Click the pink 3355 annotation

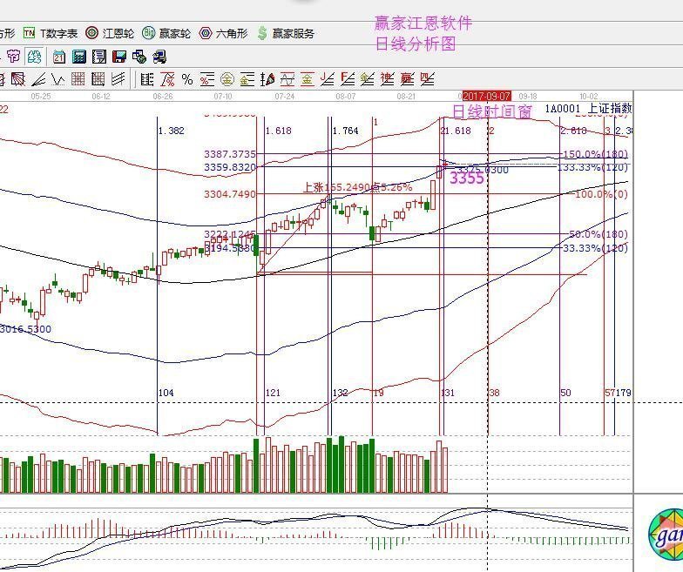467,178
